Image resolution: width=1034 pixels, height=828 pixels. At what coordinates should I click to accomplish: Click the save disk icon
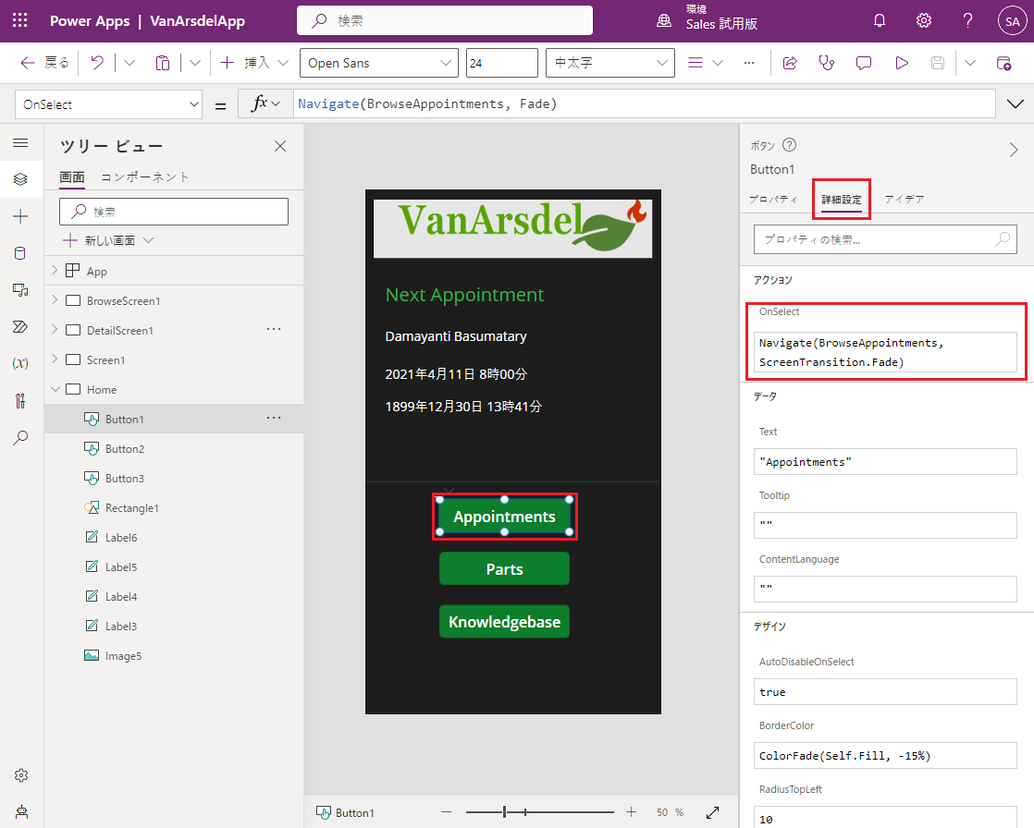coord(937,63)
